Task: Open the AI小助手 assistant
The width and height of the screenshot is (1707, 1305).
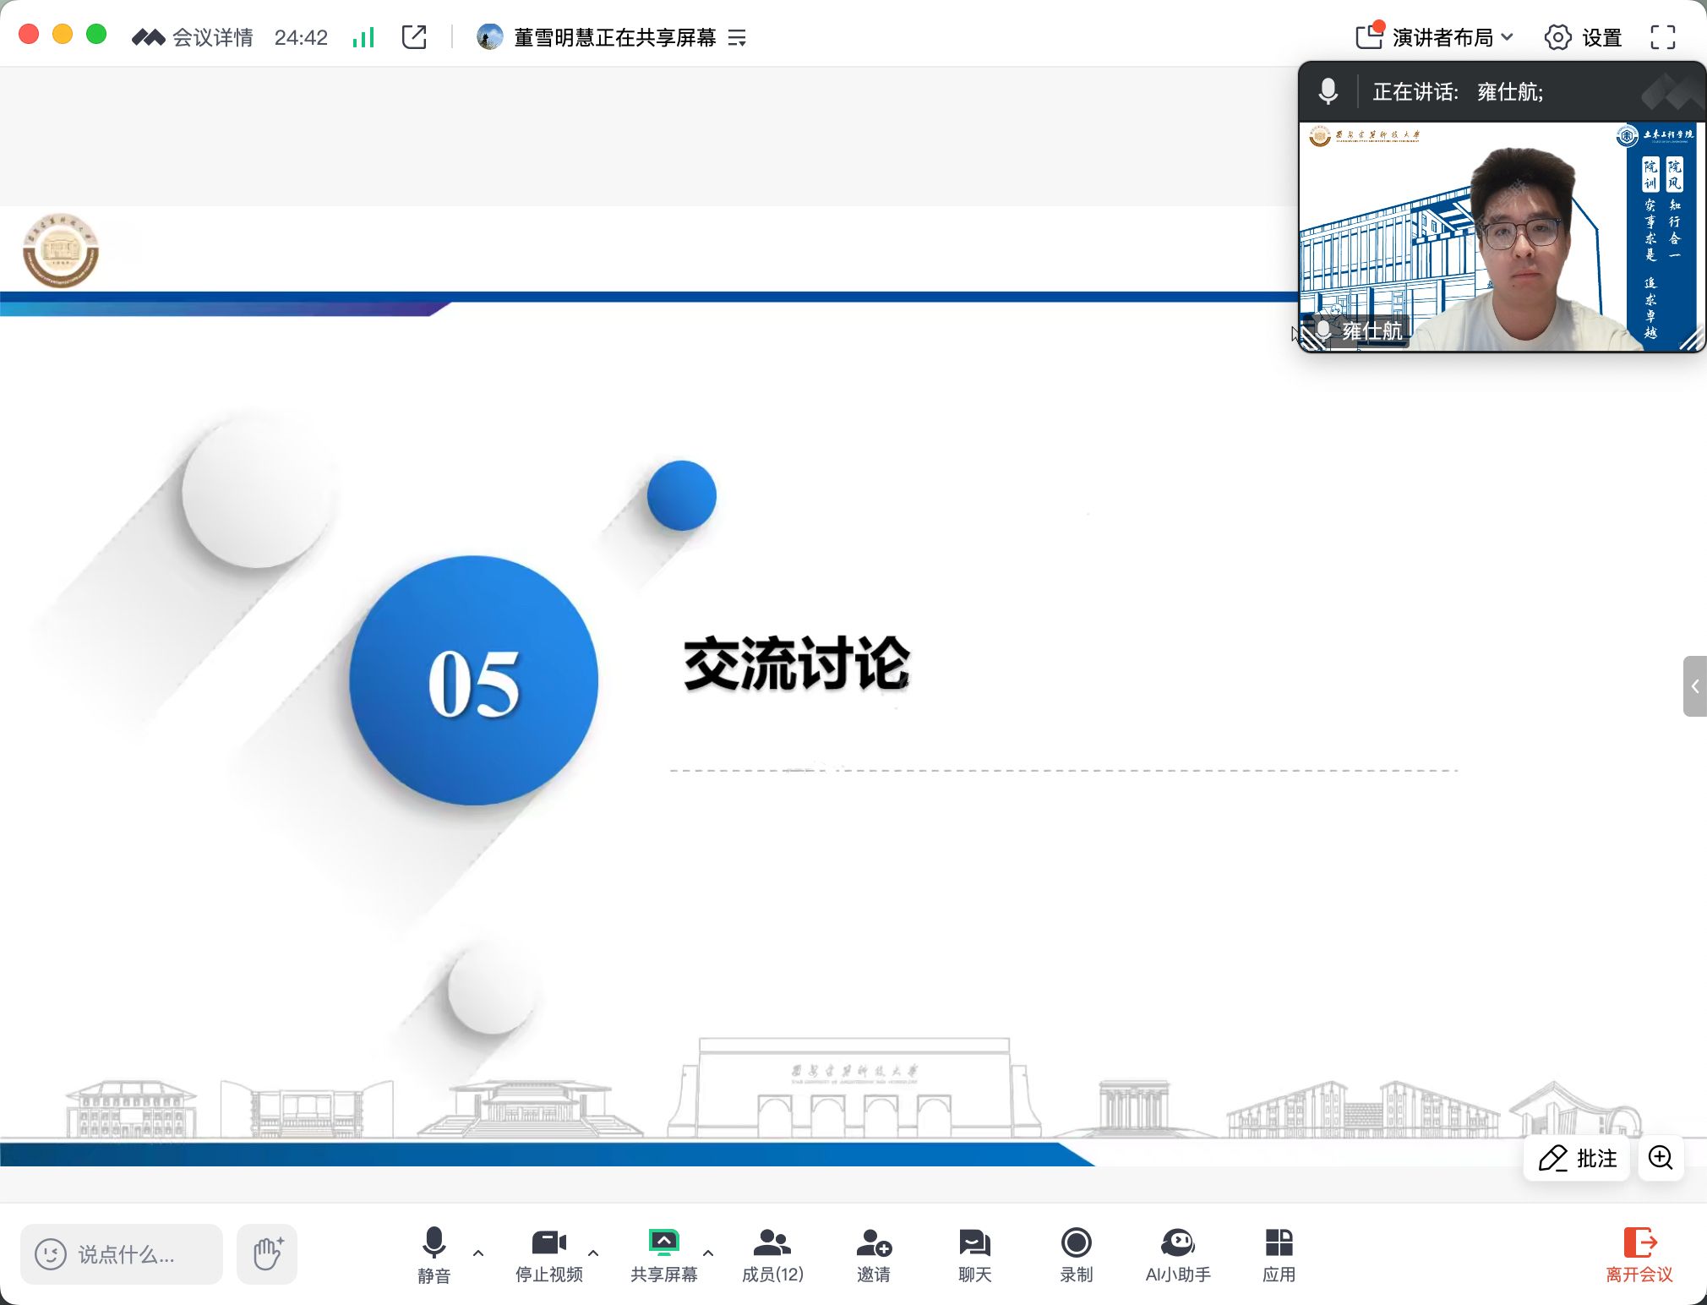Action: pyautogui.click(x=1177, y=1253)
